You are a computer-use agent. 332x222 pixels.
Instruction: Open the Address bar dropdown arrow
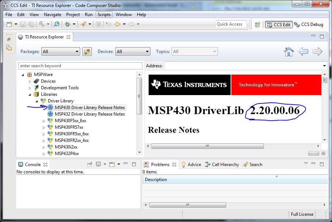[x=324, y=66]
